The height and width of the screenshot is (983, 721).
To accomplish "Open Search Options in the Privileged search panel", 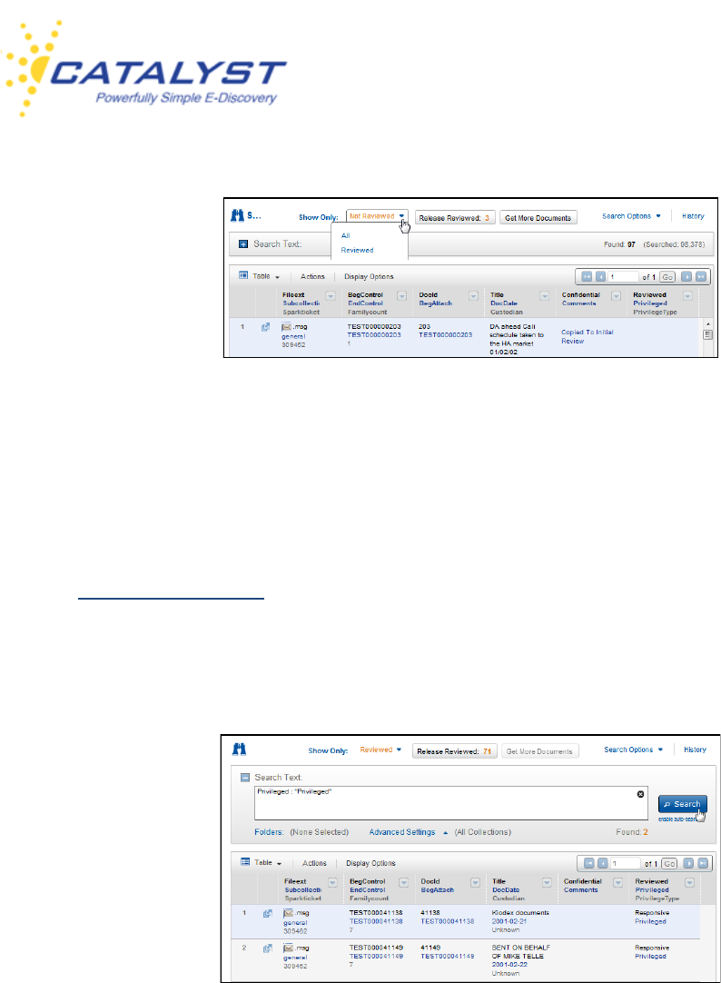I will (633, 750).
